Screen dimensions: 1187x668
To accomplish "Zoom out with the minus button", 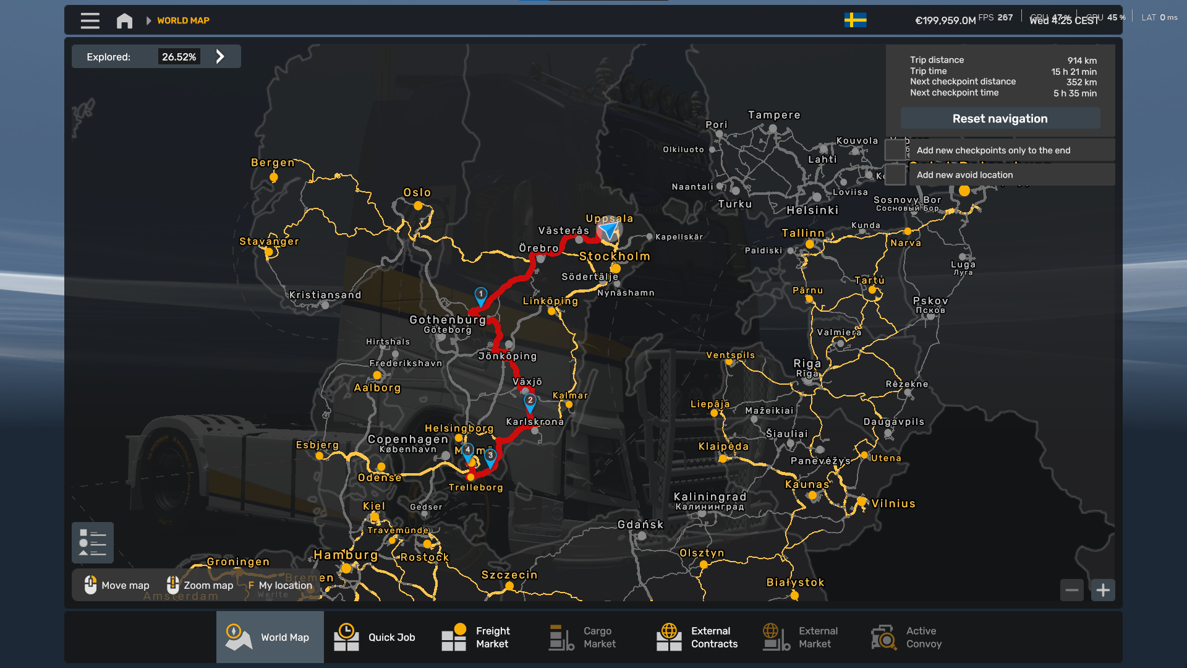I will (x=1072, y=590).
